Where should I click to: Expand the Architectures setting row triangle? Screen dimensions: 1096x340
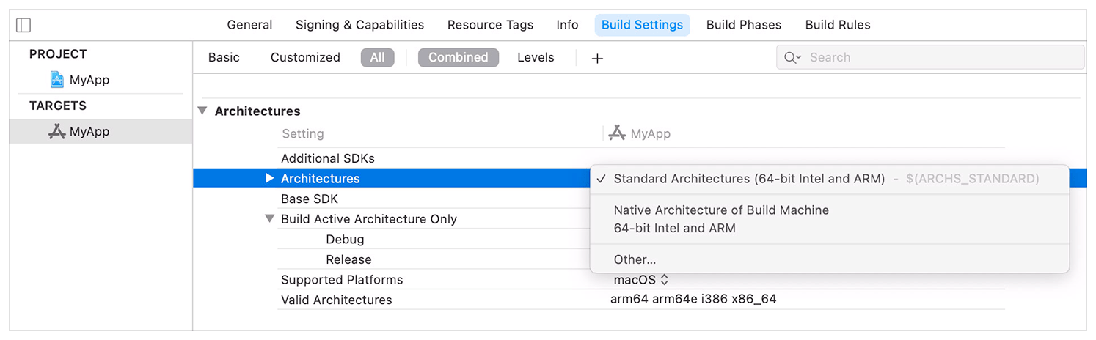tap(269, 178)
